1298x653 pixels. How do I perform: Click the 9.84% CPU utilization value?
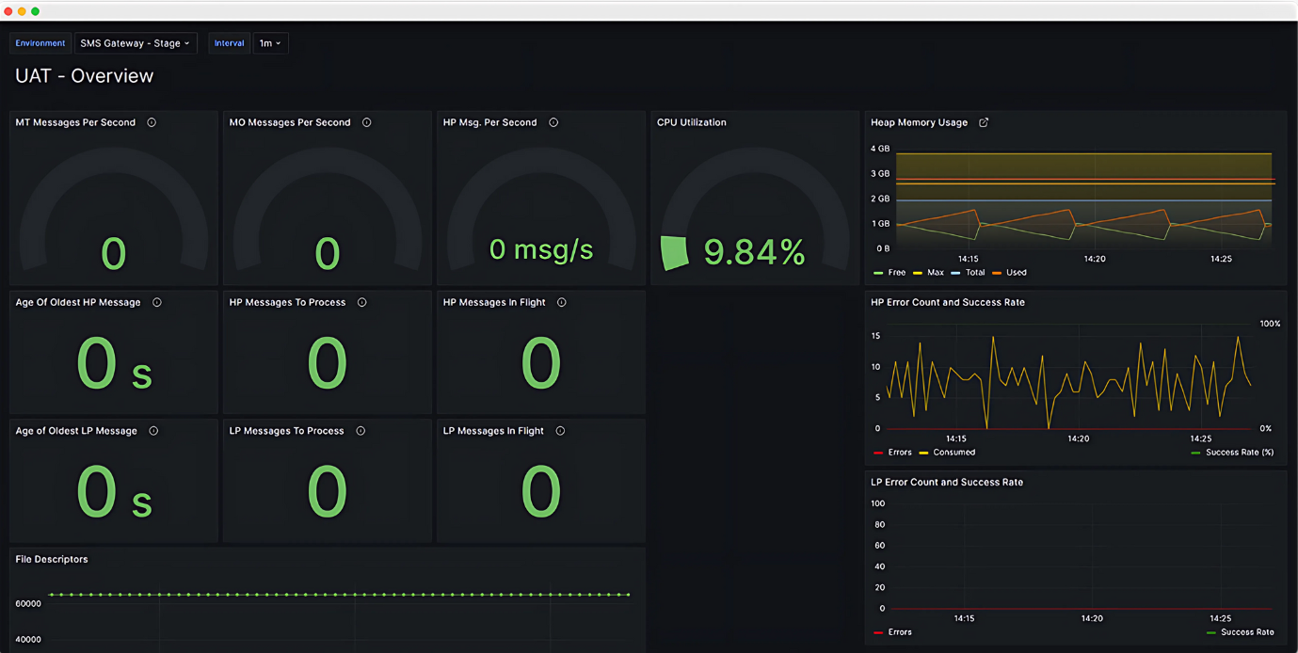[755, 252]
